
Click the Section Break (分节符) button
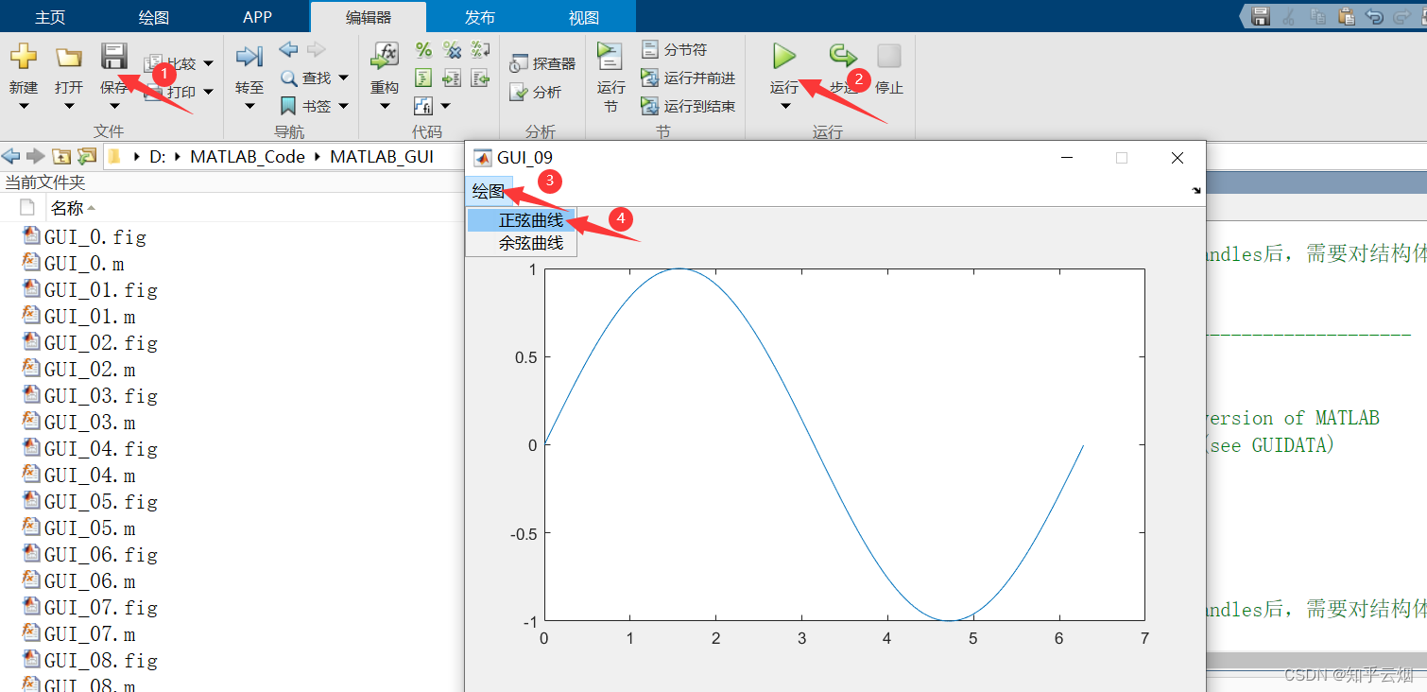pyautogui.click(x=674, y=49)
